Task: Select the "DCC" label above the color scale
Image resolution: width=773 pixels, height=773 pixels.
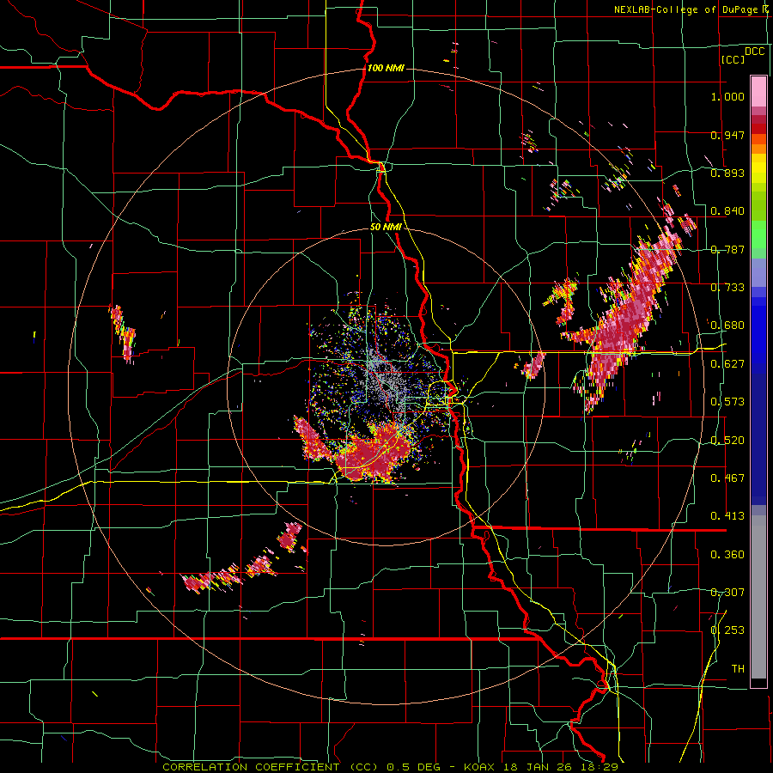Action: pyautogui.click(x=755, y=52)
